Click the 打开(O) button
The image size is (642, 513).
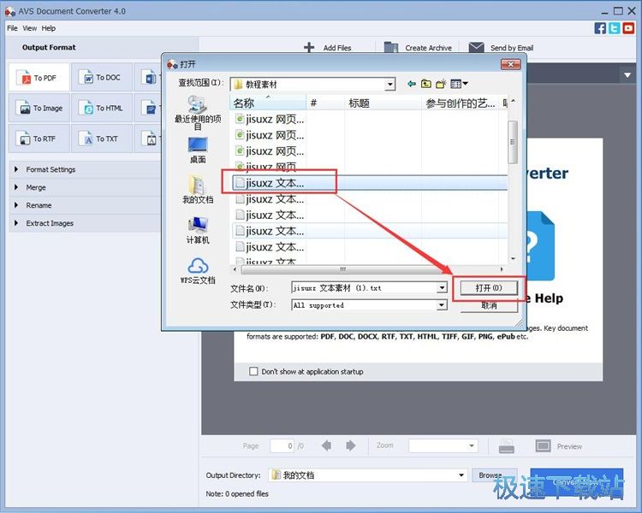488,288
